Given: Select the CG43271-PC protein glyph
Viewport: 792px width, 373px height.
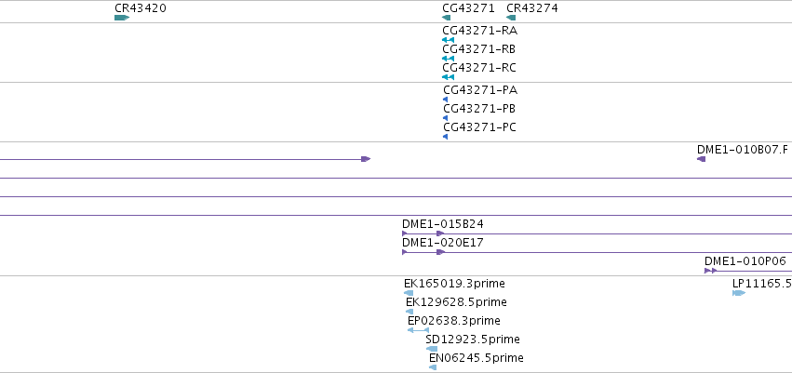Looking at the screenshot, I should coord(446,137).
